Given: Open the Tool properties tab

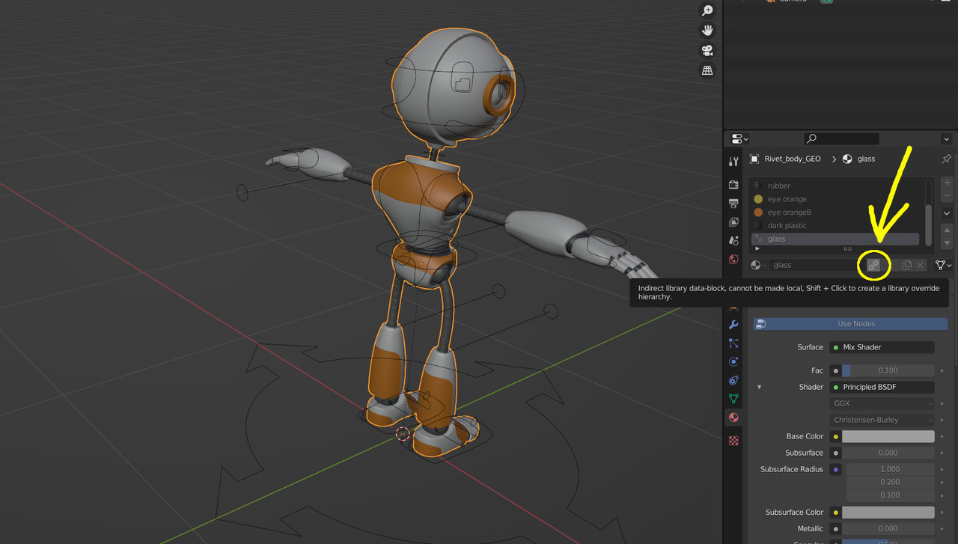Looking at the screenshot, I should click(x=733, y=162).
